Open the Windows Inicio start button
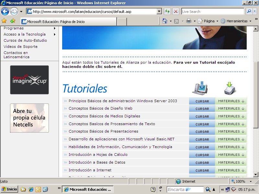 pyautogui.click(x=9, y=189)
